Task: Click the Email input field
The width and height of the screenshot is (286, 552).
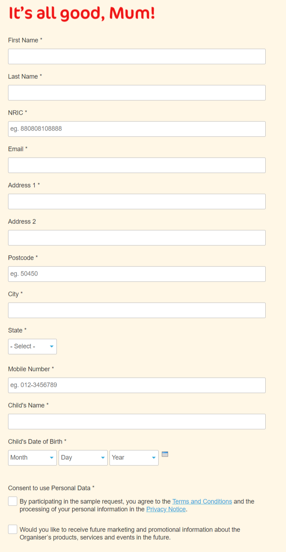Action: (x=137, y=165)
